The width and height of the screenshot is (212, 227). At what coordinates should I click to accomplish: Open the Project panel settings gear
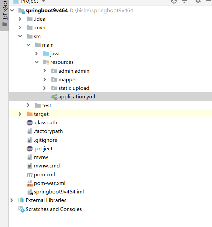[x=198, y=1]
